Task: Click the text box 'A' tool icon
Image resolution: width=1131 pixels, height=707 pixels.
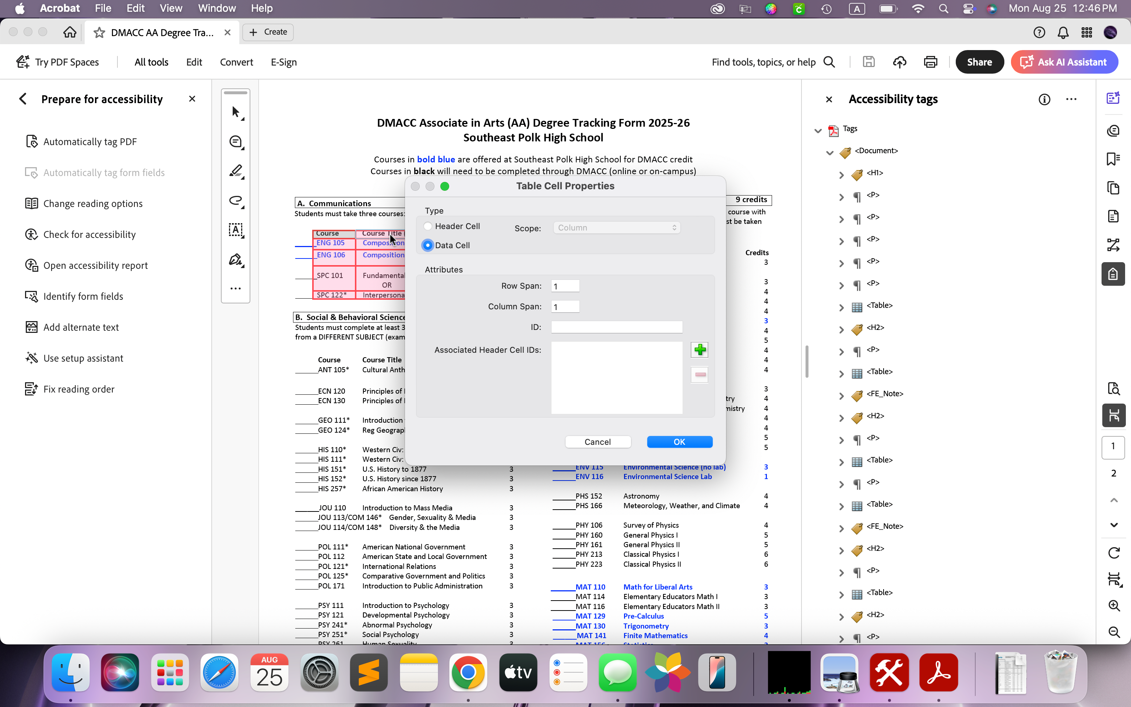Action: [236, 229]
